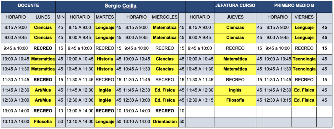
Task: Click Lunes first RECREO cell
Action: 43,49
